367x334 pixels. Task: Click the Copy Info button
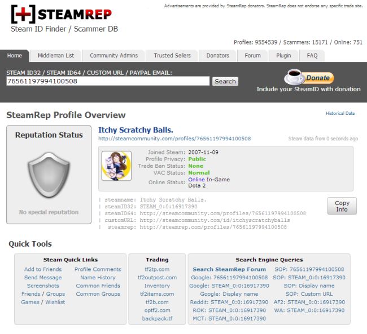click(x=342, y=206)
